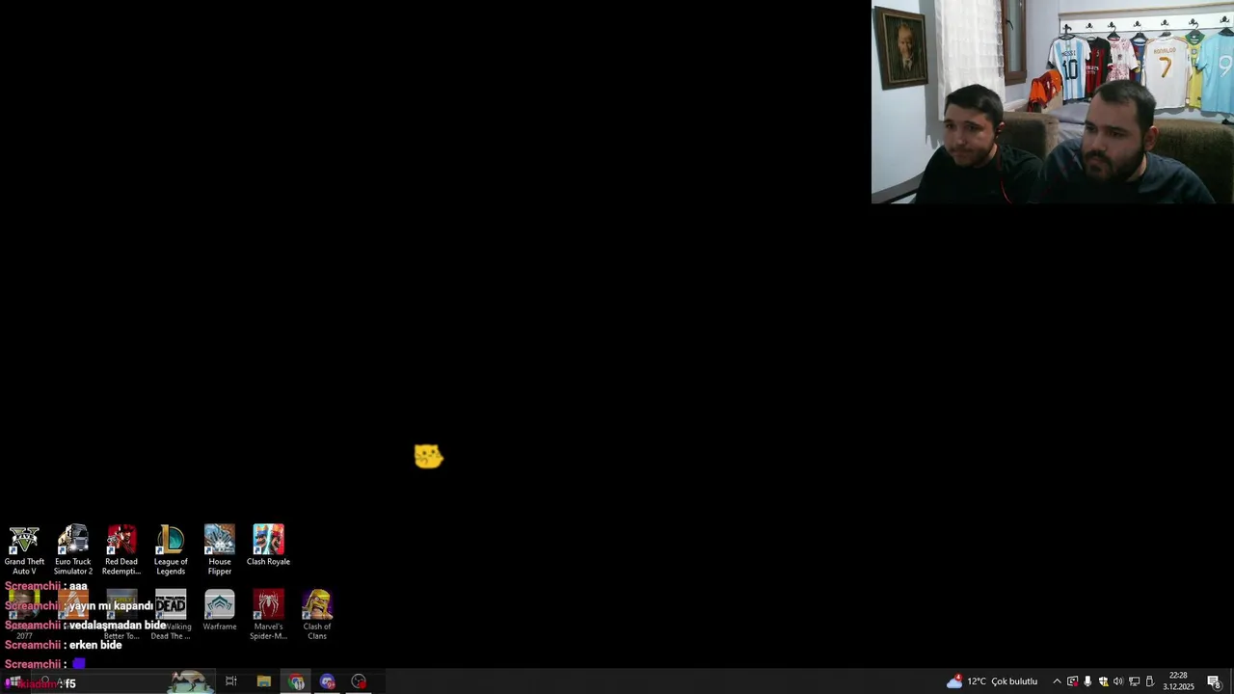Image resolution: width=1234 pixels, height=694 pixels.
Task: Click the screen capture tray icon with red dot
Action: point(1072,681)
